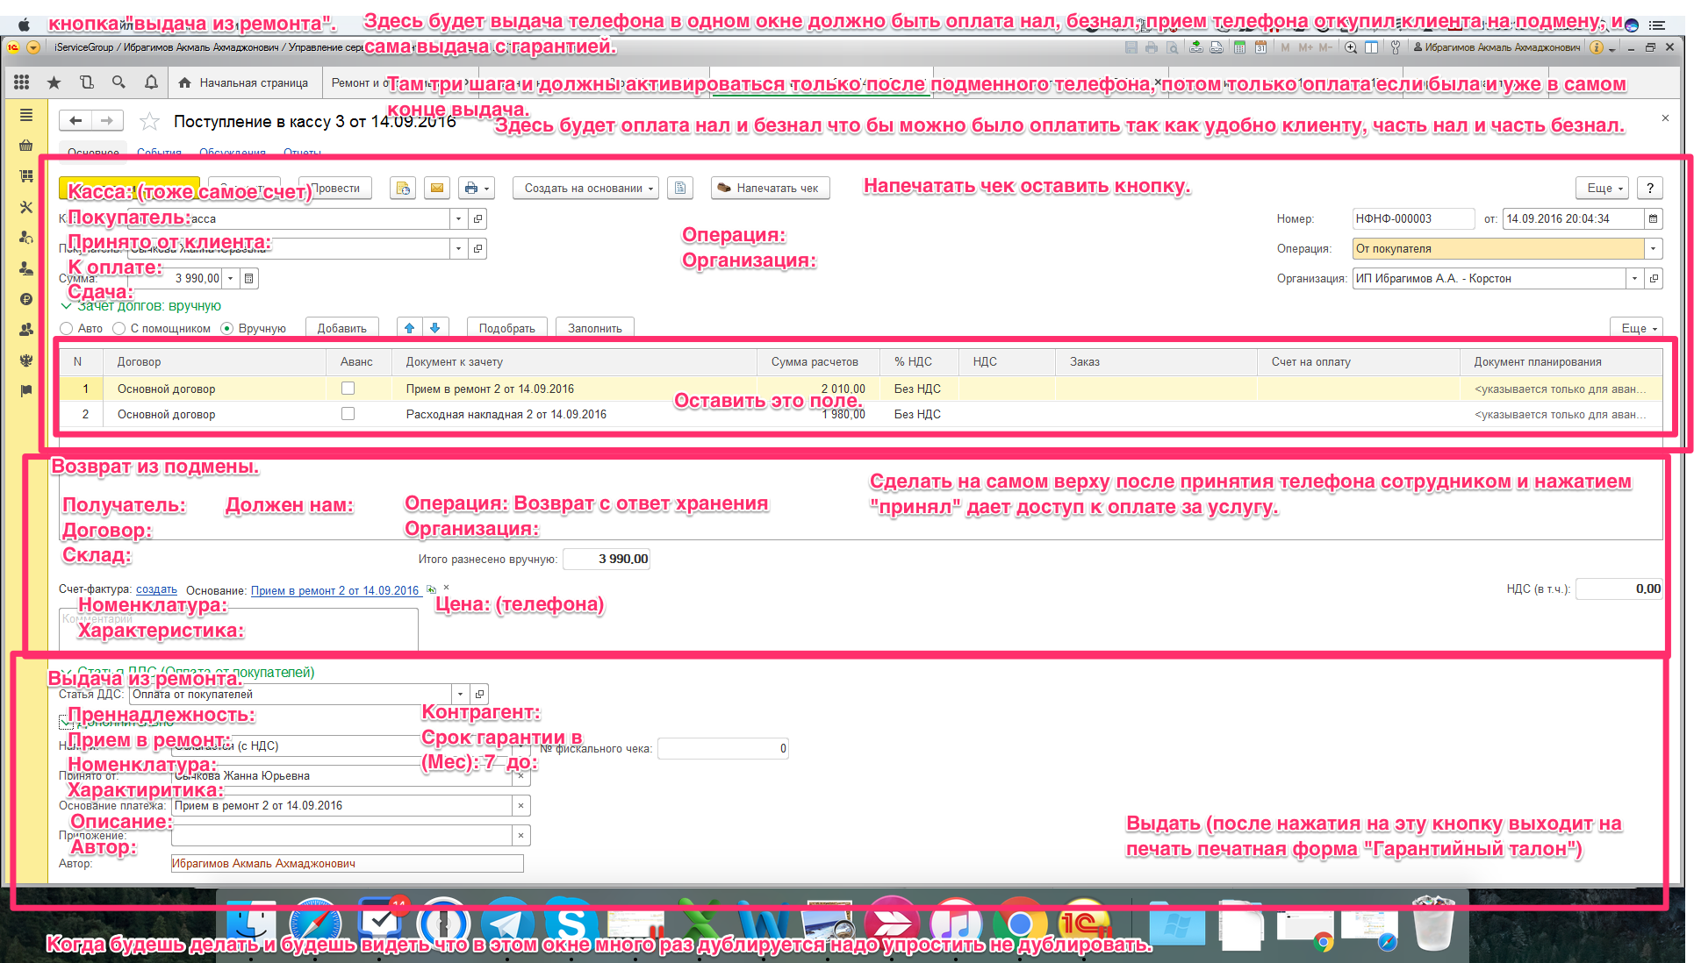This screenshot has height=963, width=1694.
Task: Expand the Операция dropdown
Action: pos(1654,248)
